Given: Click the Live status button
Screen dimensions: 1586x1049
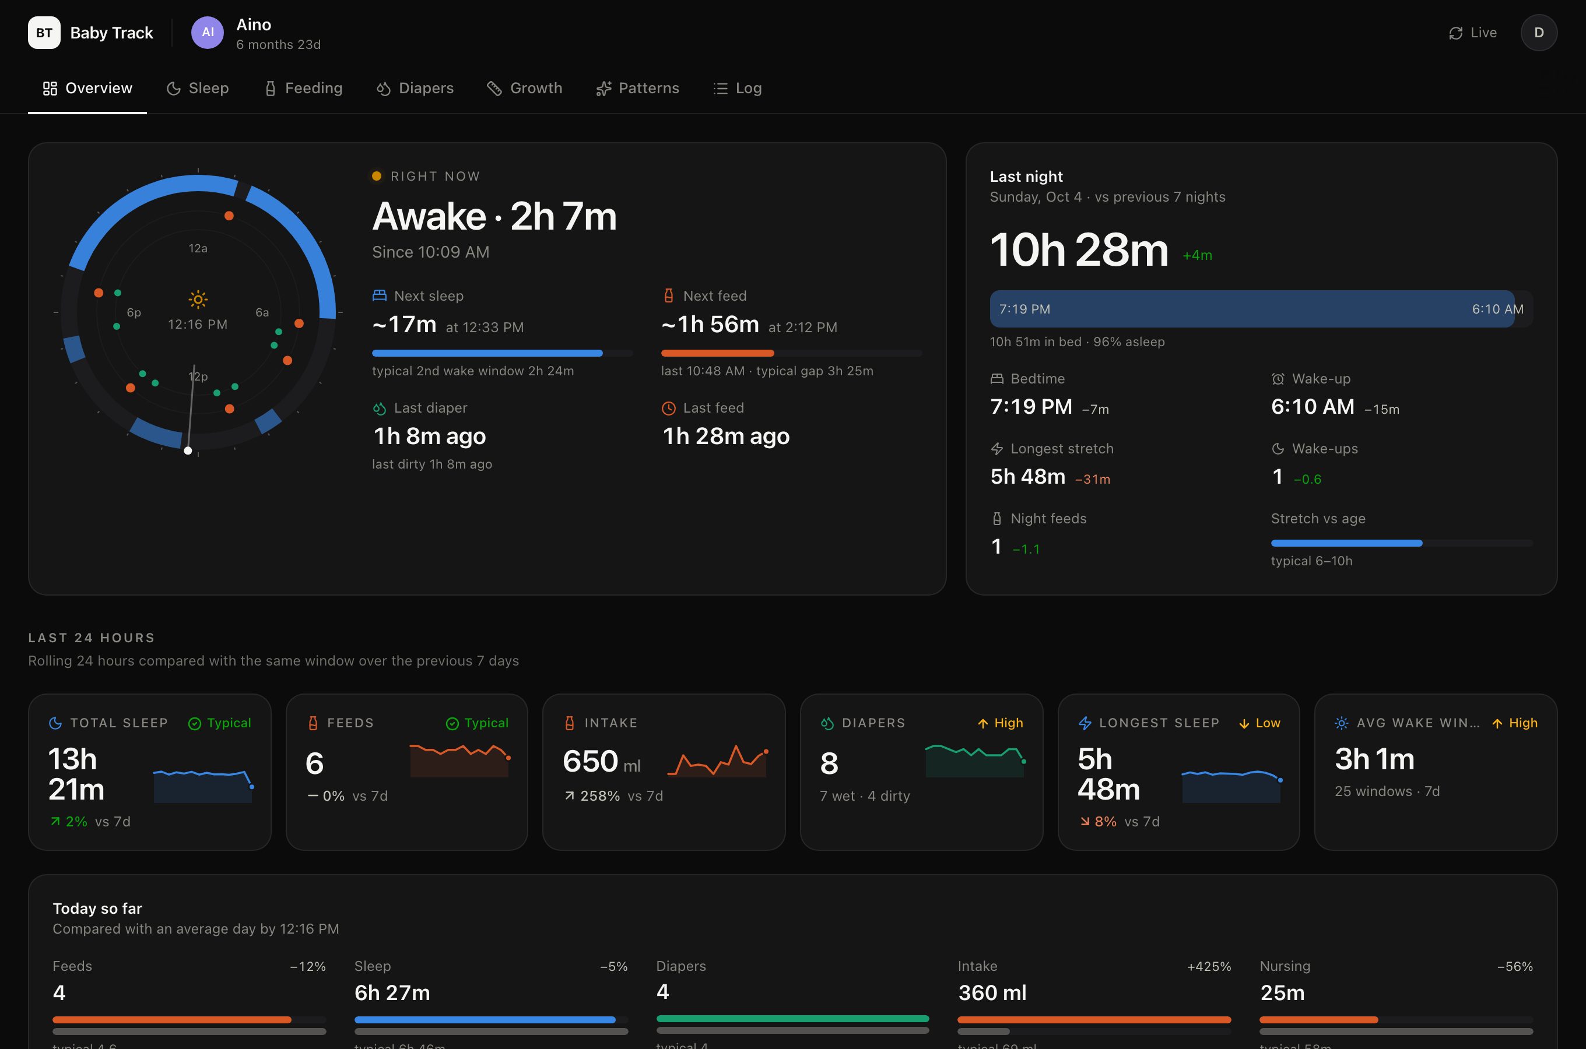Looking at the screenshot, I should (1472, 33).
